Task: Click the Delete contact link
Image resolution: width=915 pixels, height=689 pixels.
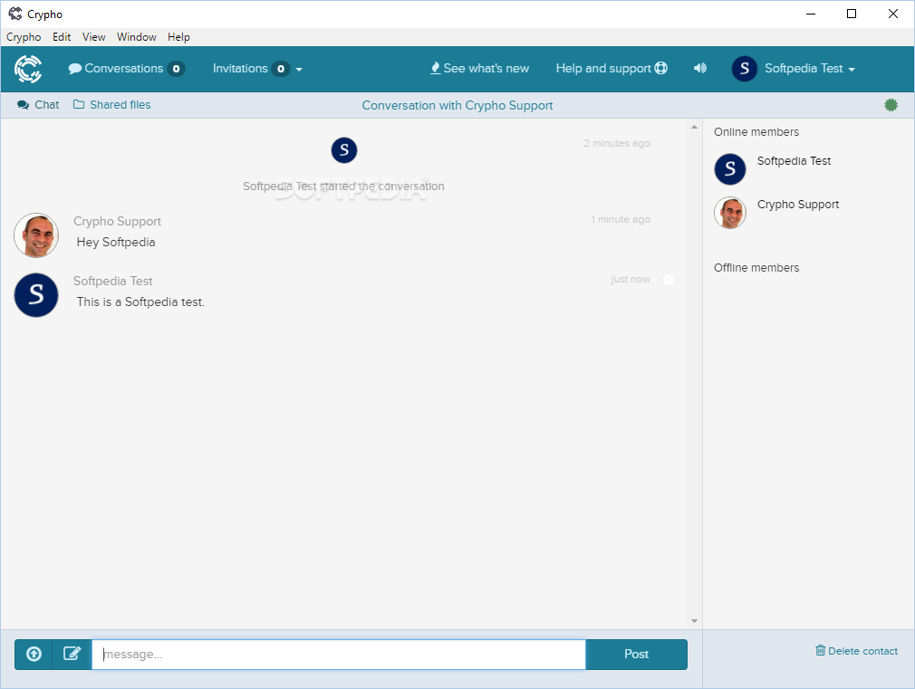Action: (x=856, y=650)
